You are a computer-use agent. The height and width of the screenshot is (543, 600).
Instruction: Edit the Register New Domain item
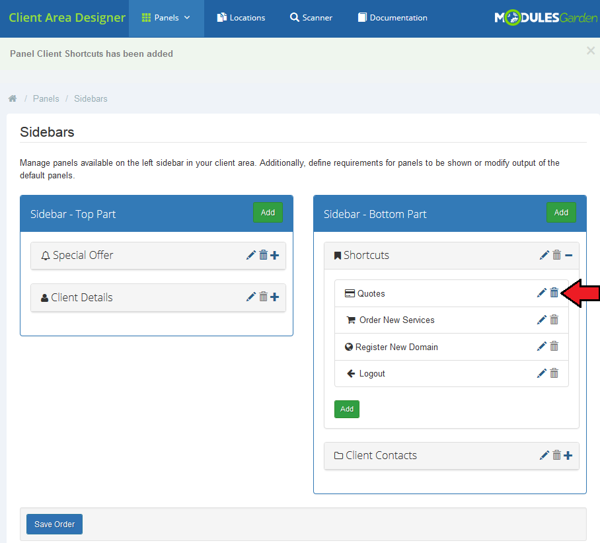point(541,347)
